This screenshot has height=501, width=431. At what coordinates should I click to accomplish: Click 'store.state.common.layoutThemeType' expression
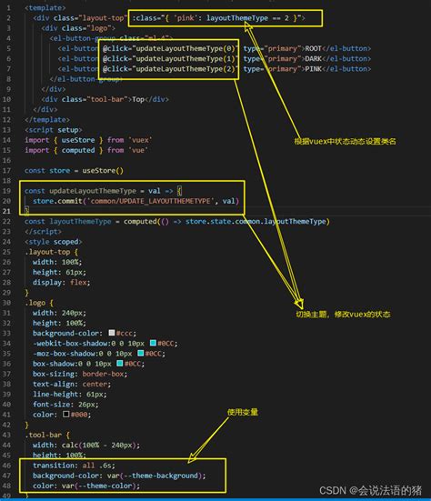coord(256,222)
